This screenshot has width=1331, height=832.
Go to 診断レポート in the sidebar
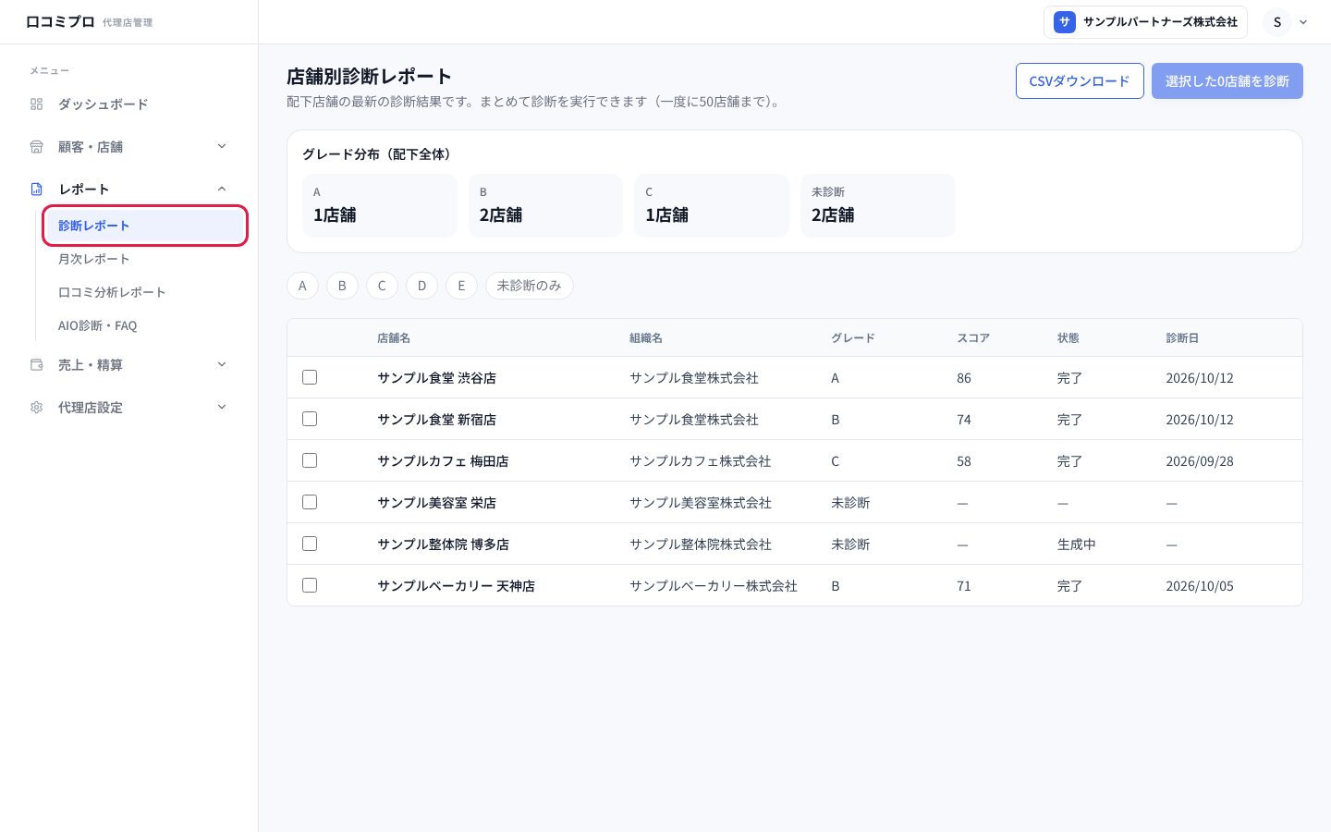point(145,226)
